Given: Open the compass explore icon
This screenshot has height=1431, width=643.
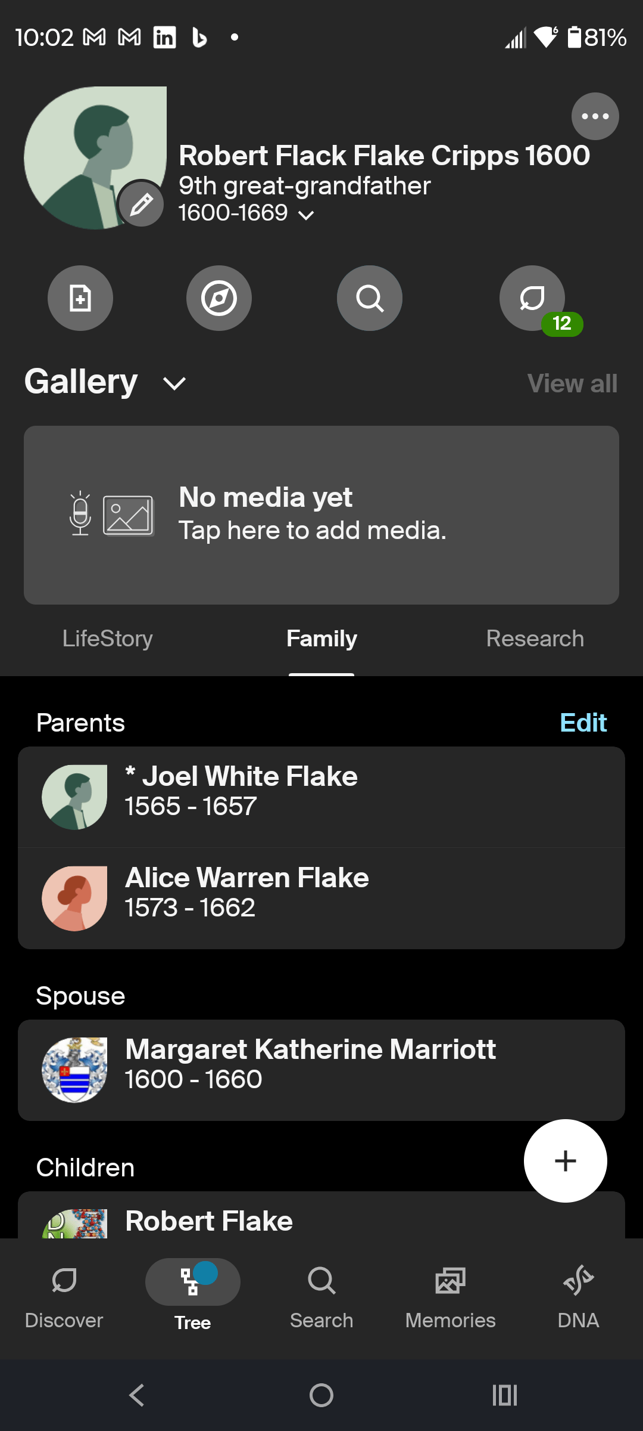Looking at the screenshot, I should coord(219,298).
